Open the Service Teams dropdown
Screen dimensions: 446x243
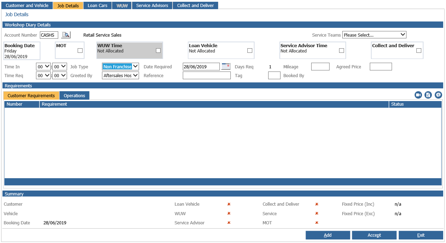374,35
